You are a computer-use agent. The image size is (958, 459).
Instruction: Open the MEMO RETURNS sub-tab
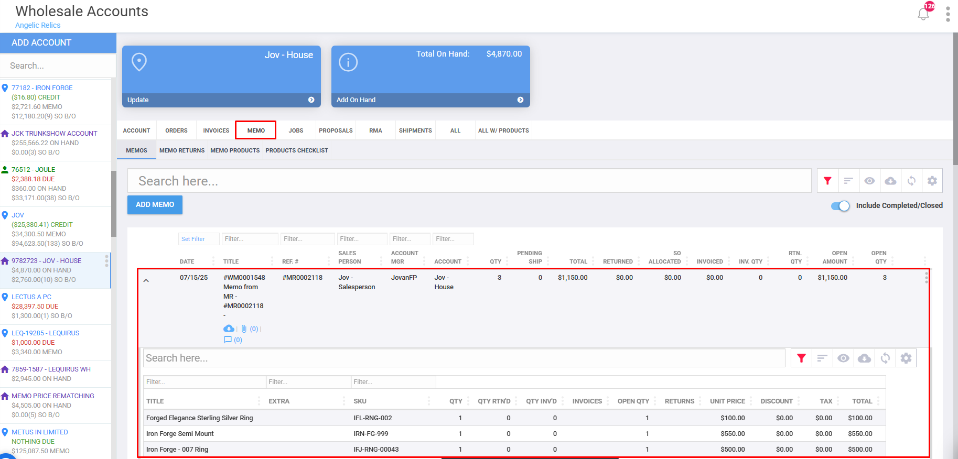point(182,150)
